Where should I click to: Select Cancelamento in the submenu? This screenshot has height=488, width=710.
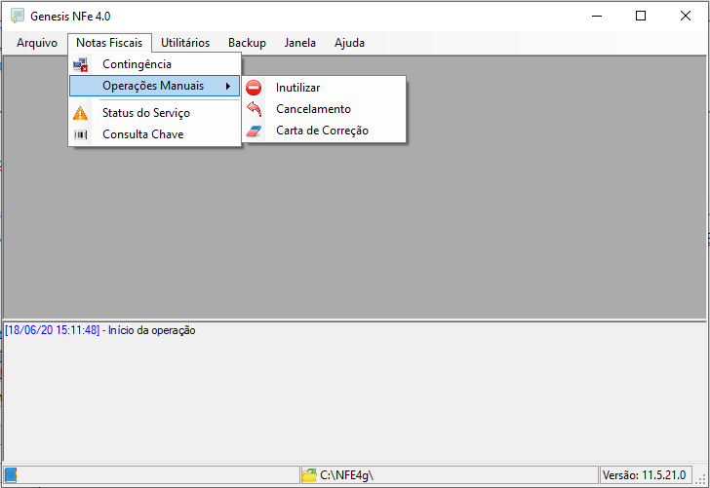(x=324, y=109)
